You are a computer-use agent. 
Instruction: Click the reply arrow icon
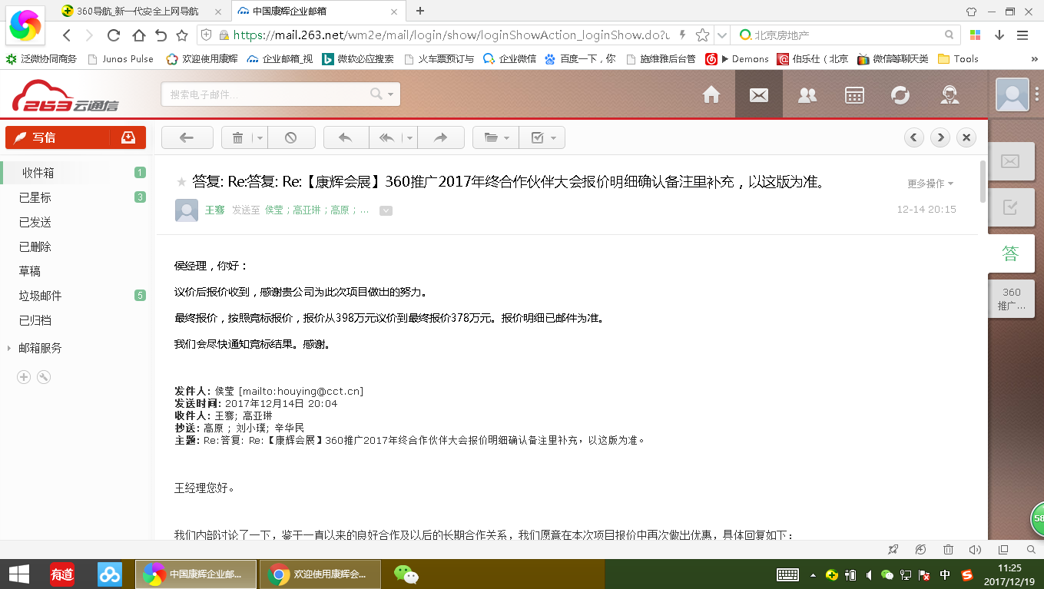click(346, 137)
